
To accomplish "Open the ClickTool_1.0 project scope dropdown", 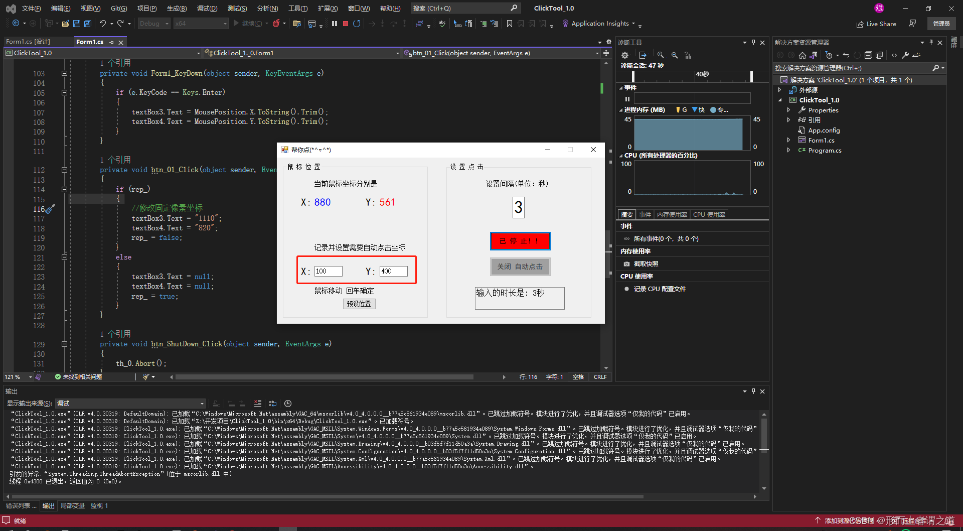I will [x=103, y=53].
